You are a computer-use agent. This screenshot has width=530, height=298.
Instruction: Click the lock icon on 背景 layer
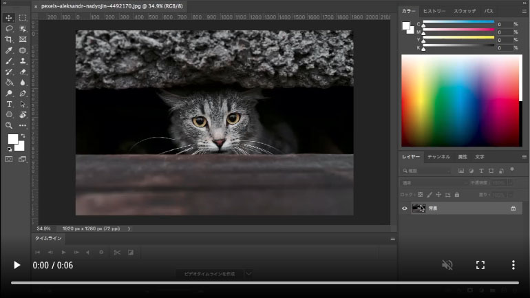point(513,208)
